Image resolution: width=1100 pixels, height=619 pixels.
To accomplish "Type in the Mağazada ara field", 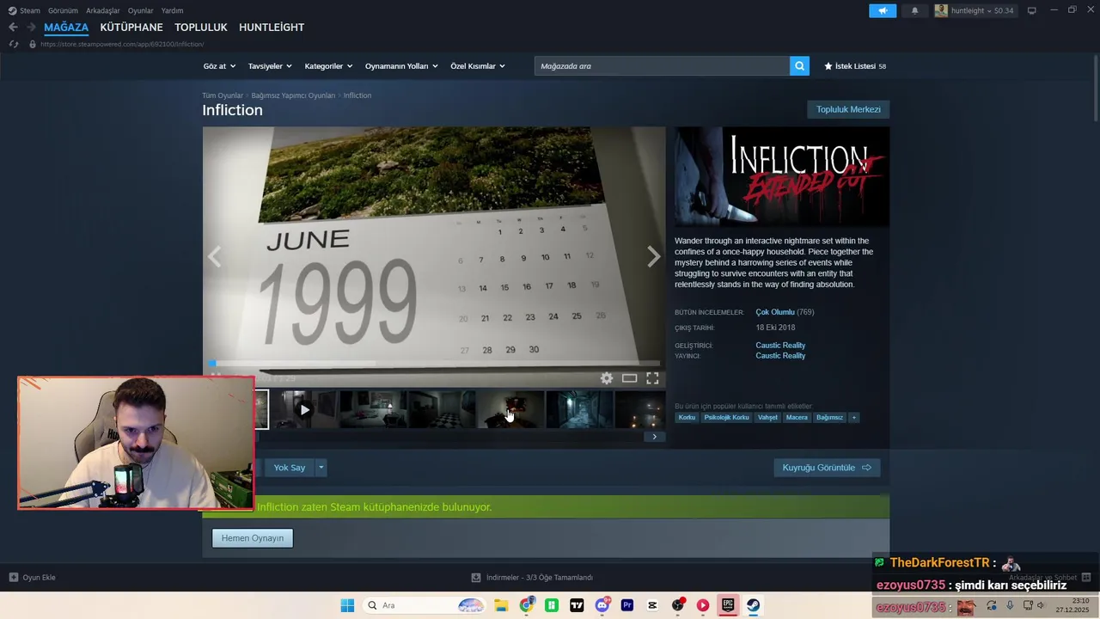I will 662,66.
